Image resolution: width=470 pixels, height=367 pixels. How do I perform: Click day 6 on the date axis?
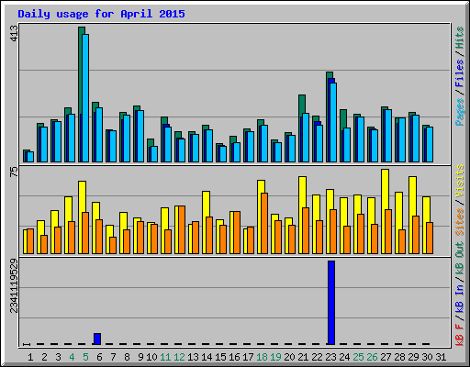99,357
